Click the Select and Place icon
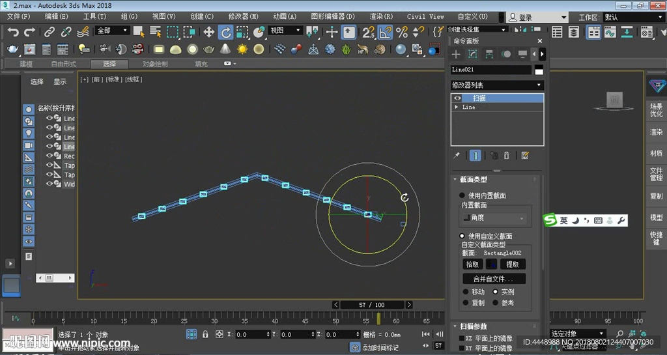The width and height of the screenshot is (667, 355). 259,32
